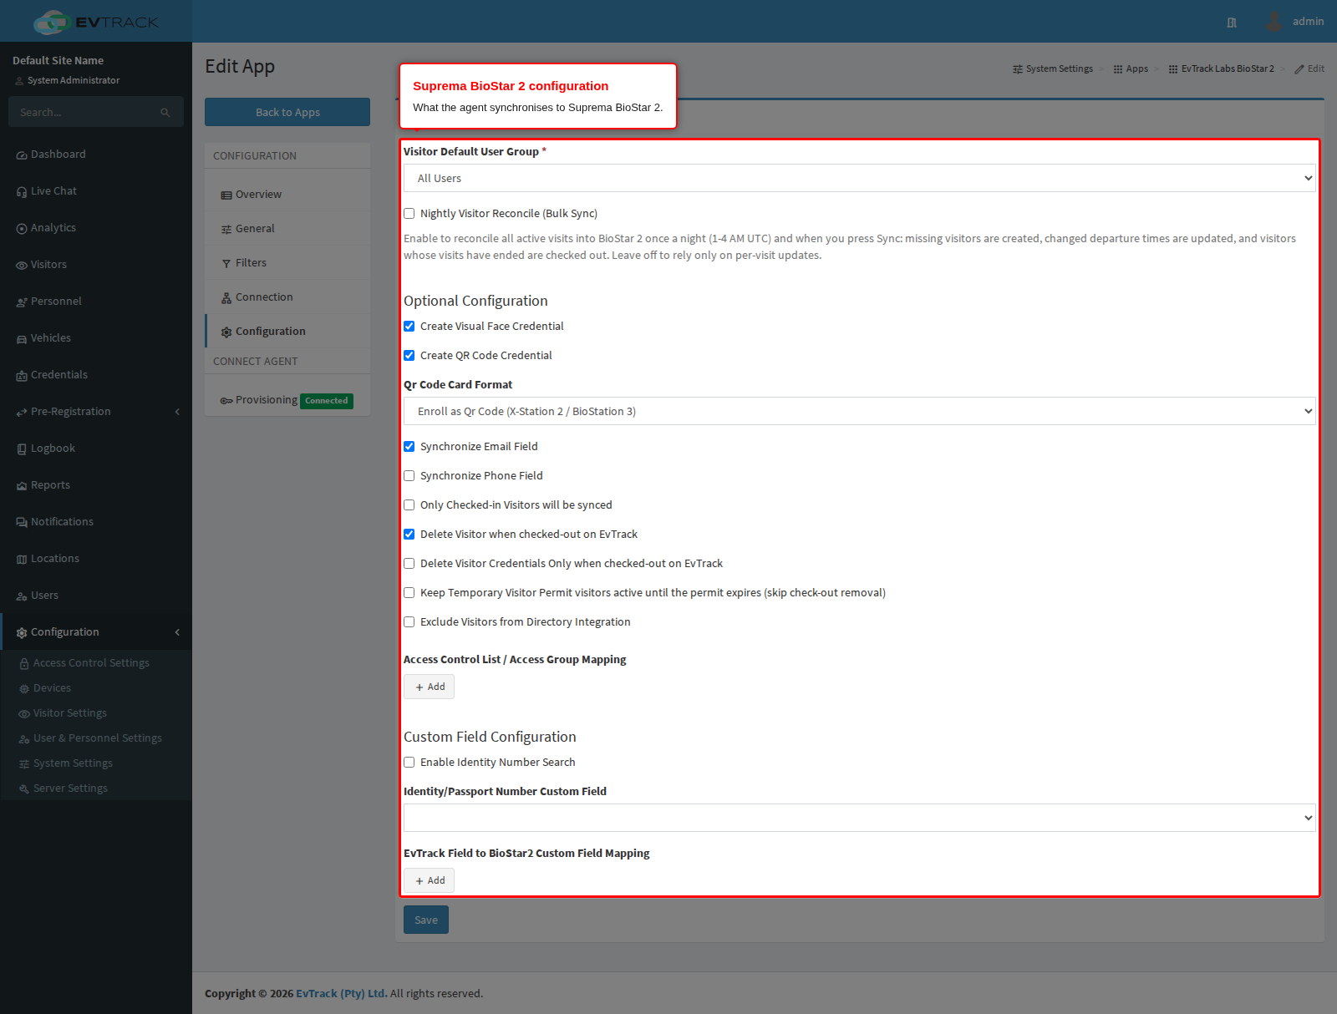Collapse the Configuration sidebar menu

(x=96, y=632)
